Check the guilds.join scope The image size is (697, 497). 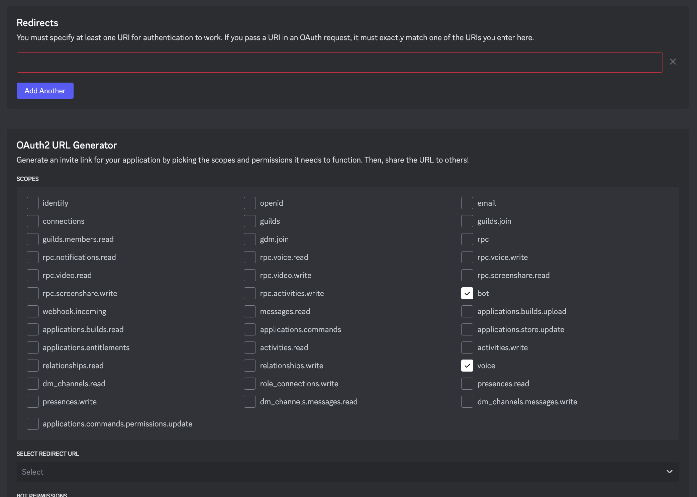tap(467, 221)
